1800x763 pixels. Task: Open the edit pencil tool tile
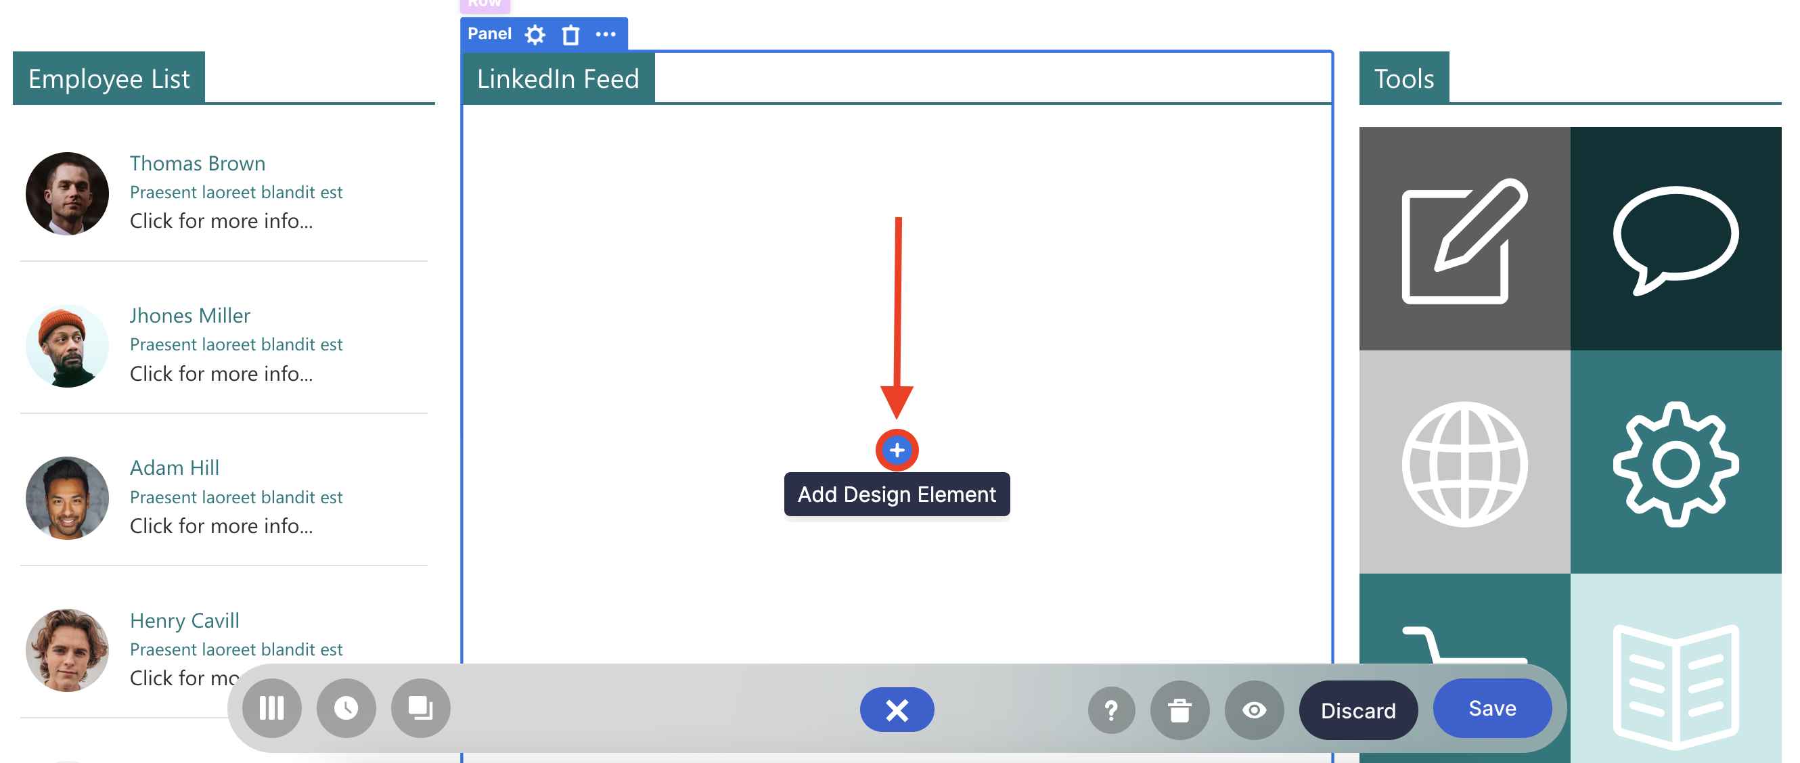pyautogui.click(x=1464, y=238)
